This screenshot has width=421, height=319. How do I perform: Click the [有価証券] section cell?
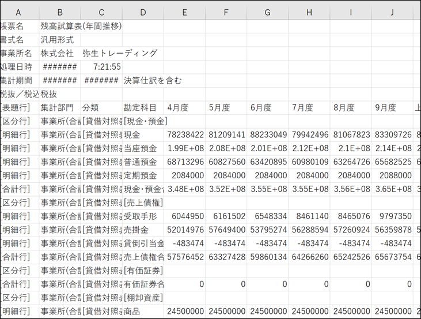[143, 271]
